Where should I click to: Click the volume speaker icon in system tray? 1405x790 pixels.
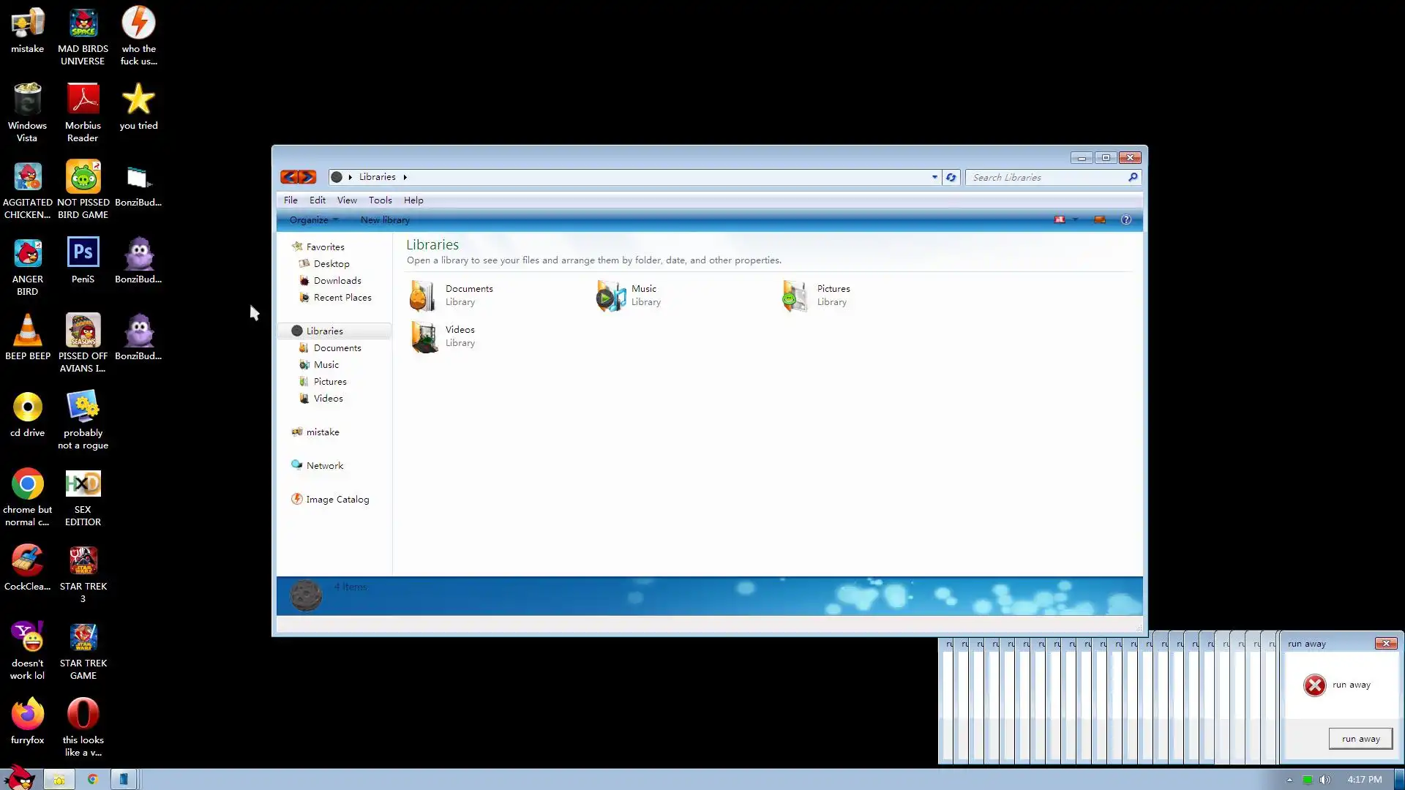click(x=1325, y=780)
